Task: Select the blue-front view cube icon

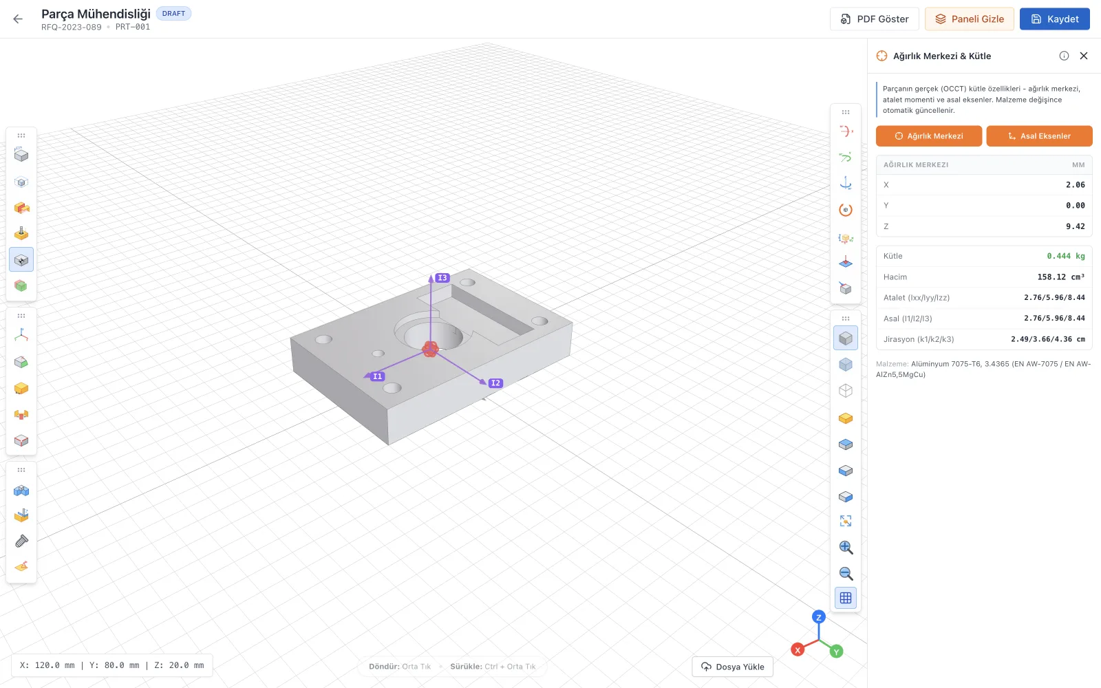Action: pyautogui.click(x=846, y=471)
